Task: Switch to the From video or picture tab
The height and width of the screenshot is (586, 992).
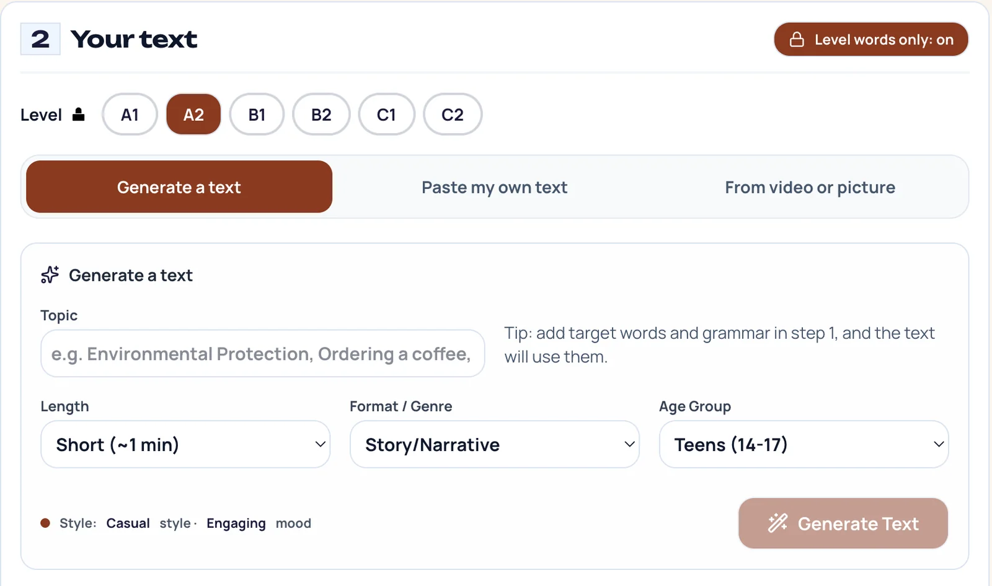Action: [810, 187]
